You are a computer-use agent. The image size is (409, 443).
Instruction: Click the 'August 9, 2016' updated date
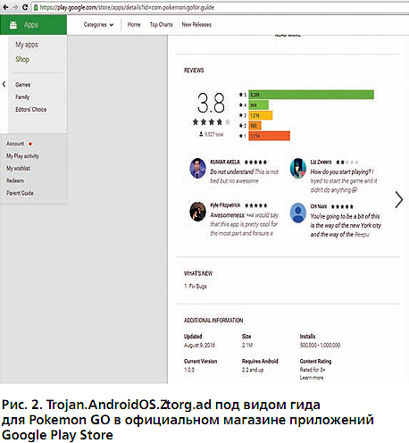pos(199,345)
